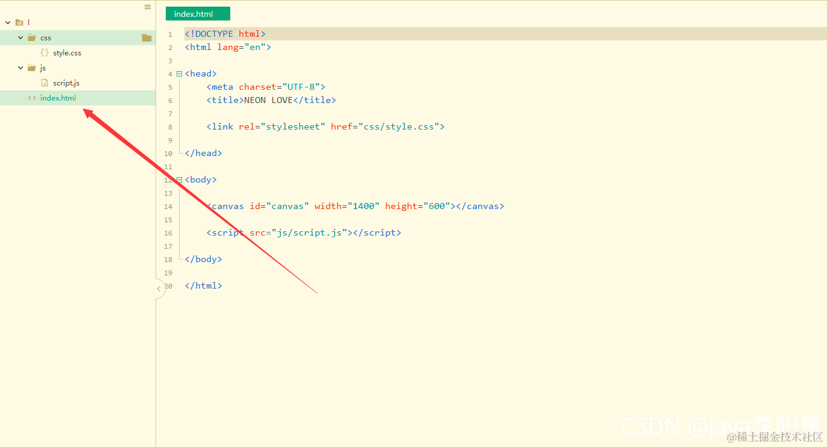Click the index.html angle-bracket file icon
827x447 pixels.
(x=32, y=98)
